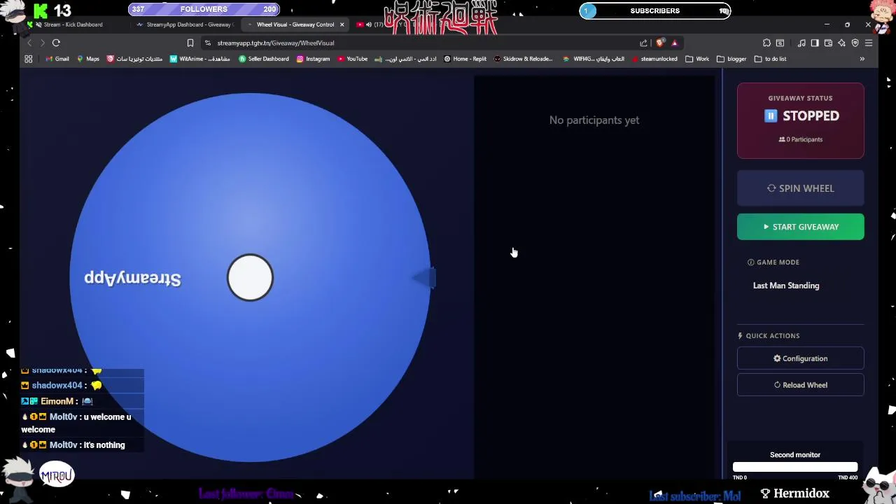
Task: Open site settings icon in address bar
Action: (x=207, y=43)
